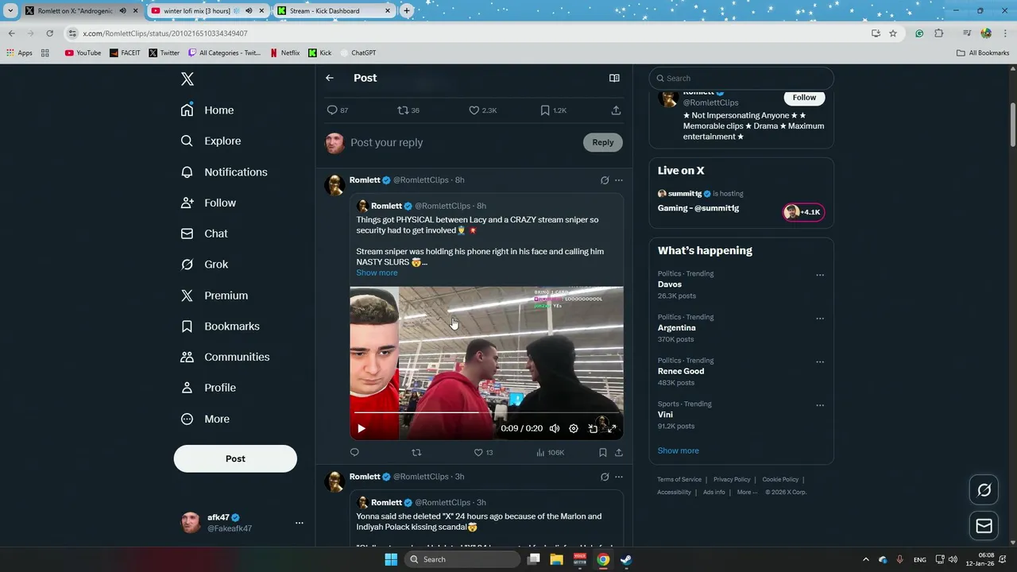
Task: Open Privacy Policy link
Action: [732, 479]
